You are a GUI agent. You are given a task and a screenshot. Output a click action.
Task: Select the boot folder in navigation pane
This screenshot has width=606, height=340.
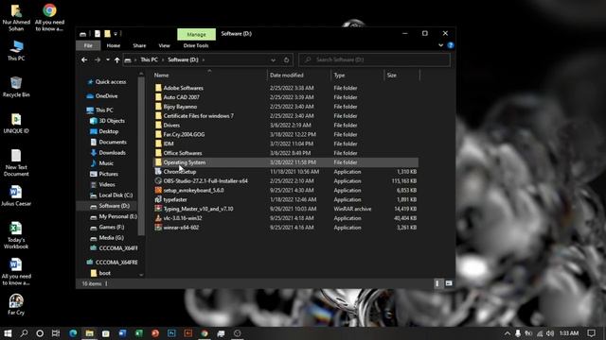click(x=104, y=273)
